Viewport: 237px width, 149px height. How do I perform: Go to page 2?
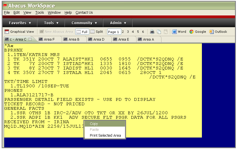point(123,32)
